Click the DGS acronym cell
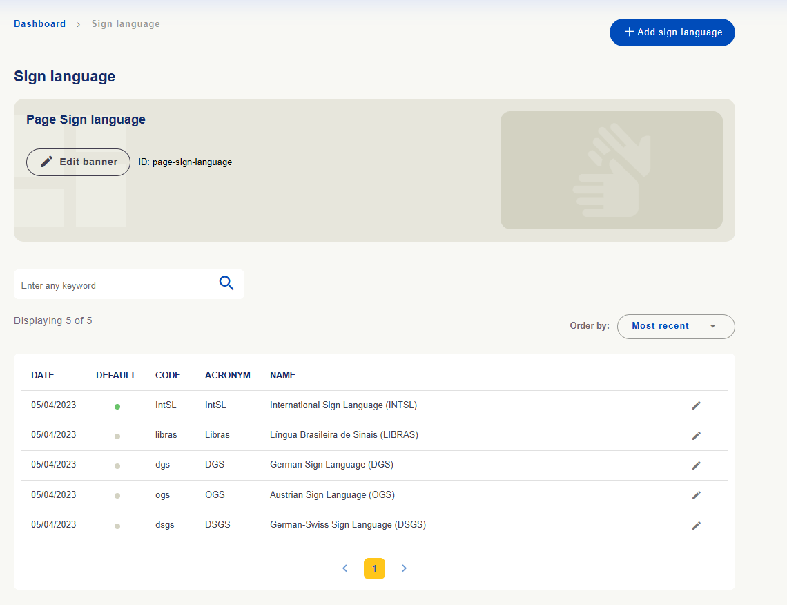Screen dimensions: 787x605 214,464
